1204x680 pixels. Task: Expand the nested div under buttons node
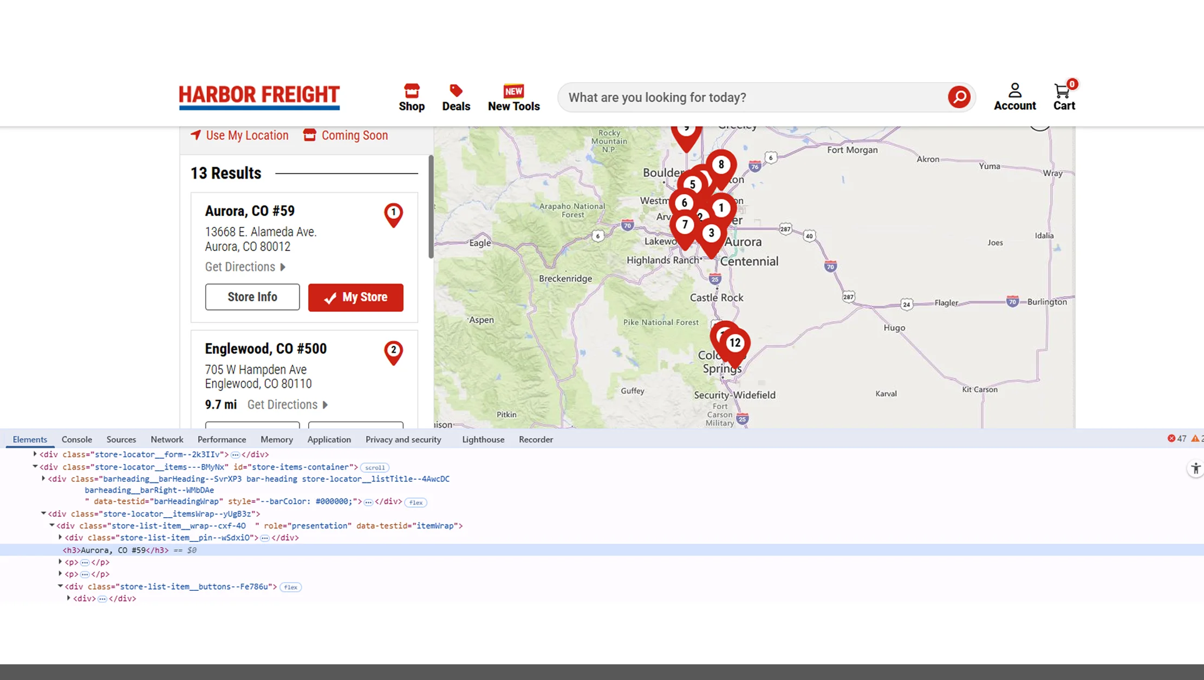pyautogui.click(x=69, y=598)
